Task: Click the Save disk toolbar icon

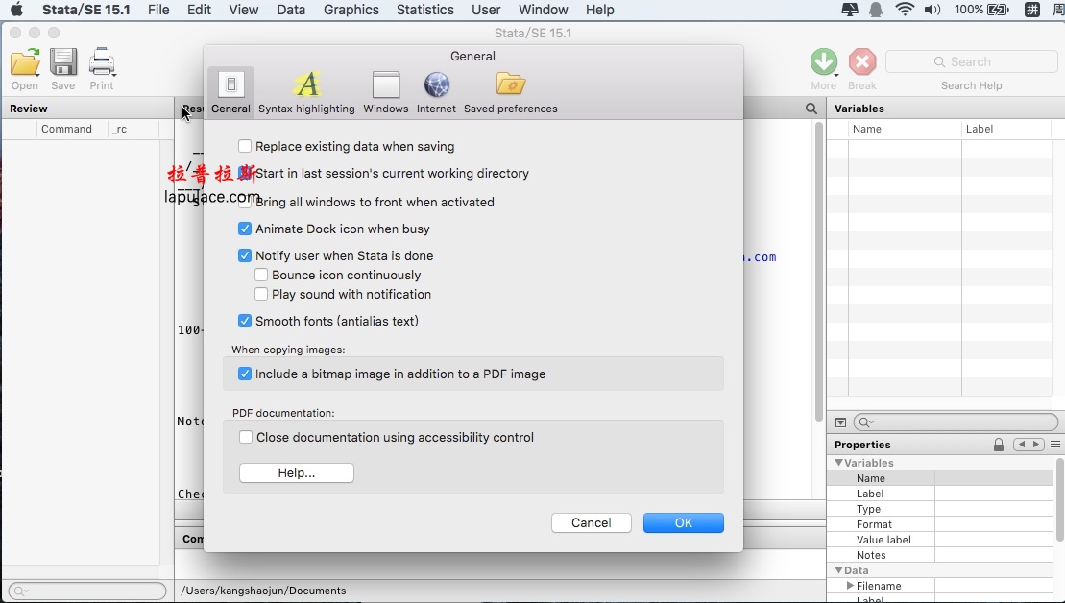Action: tap(63, 61)
